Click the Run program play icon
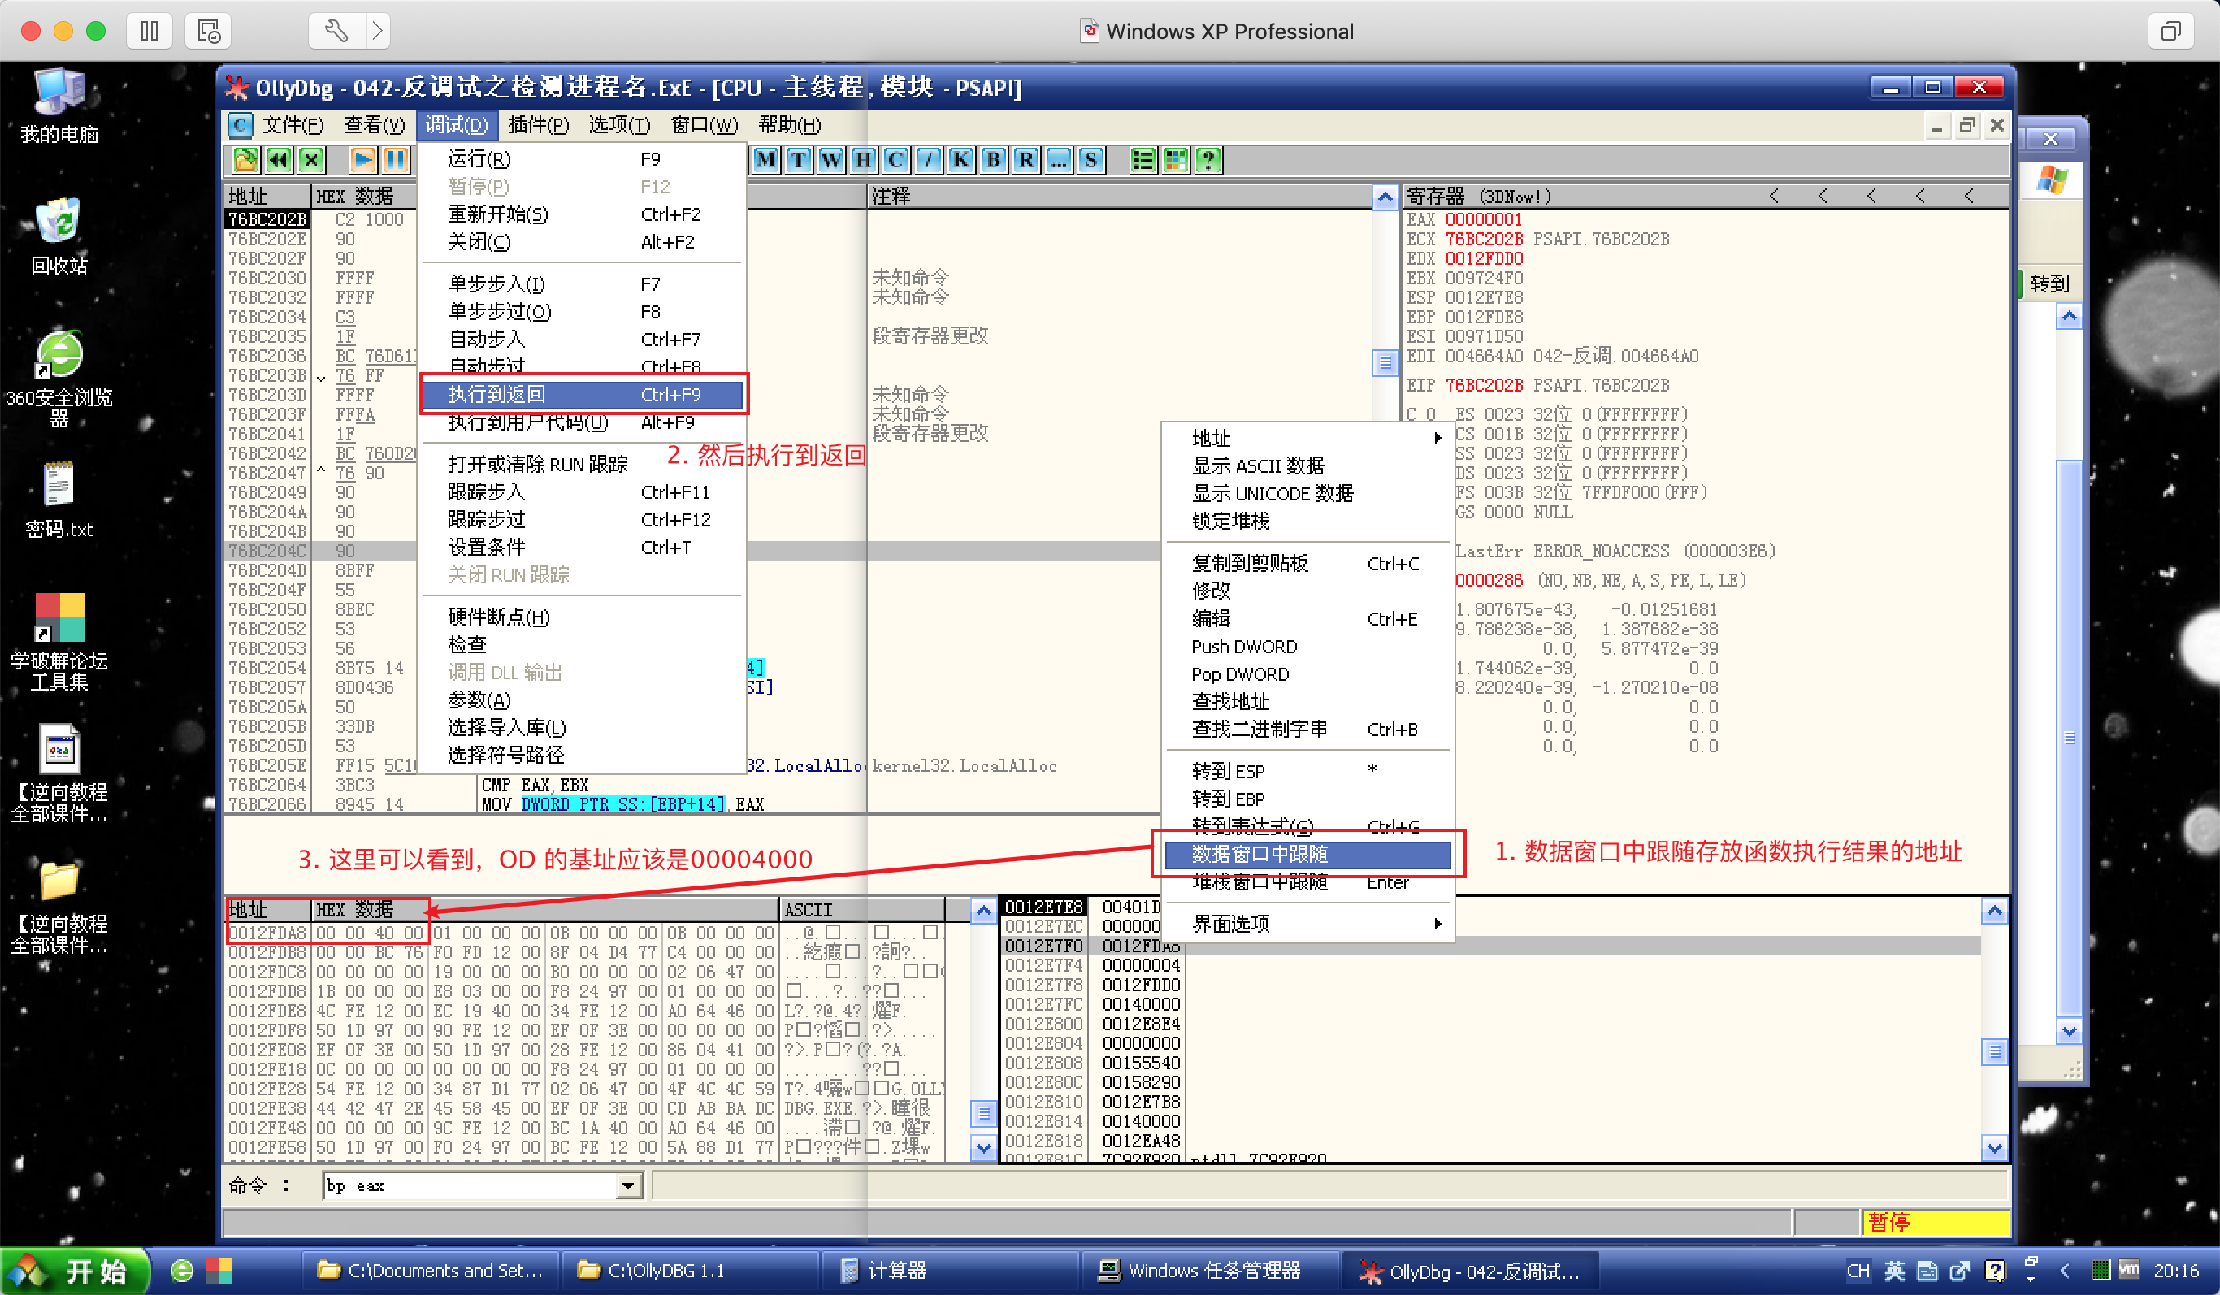Image resolution: width=2220 pixels, height=1295 pixels. 362,159
